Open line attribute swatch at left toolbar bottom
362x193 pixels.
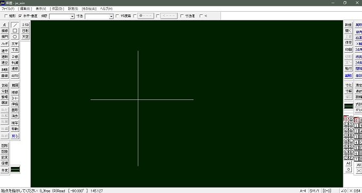[15, 170]
